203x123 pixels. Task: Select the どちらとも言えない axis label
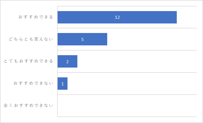coord(31,39)
